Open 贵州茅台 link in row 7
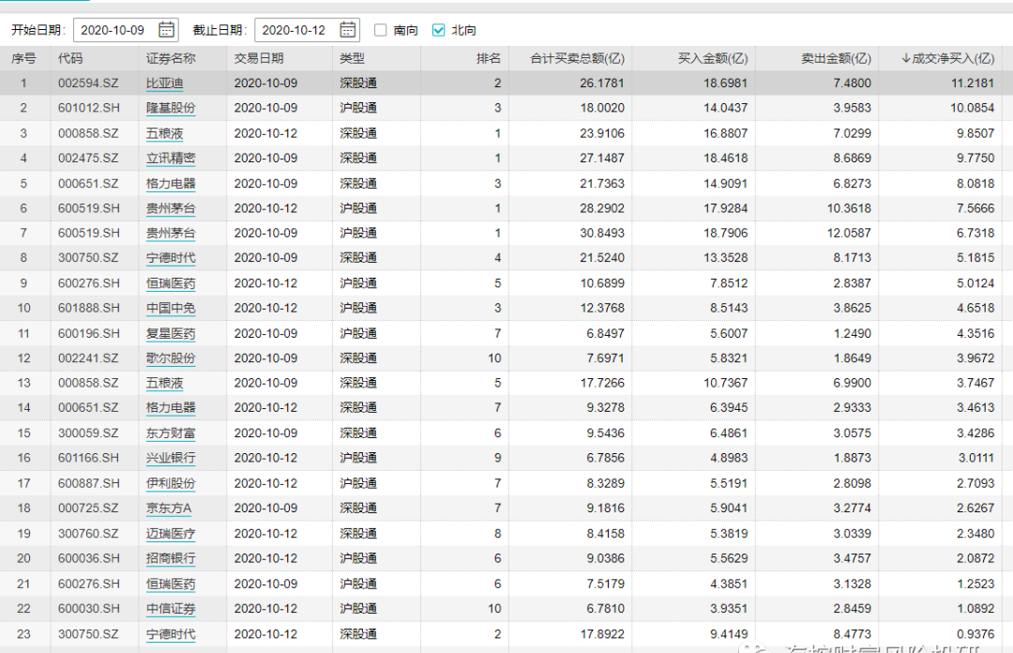This screenshot has width=1013, height=653. coord(171,234)
